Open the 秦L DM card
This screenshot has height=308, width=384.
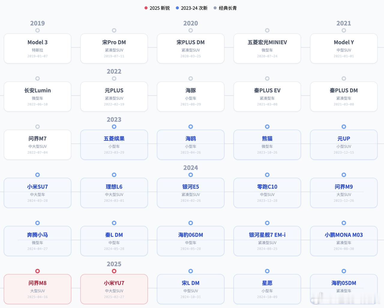click(x=114, y=241)
